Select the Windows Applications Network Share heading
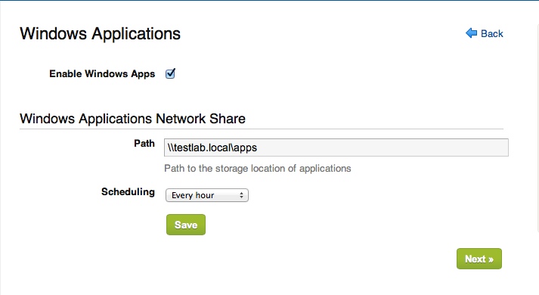Screen dimensions: 539x295 click(x=132, y=119)
